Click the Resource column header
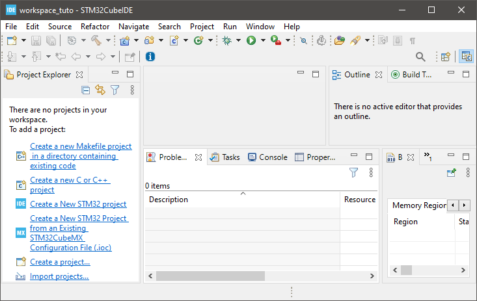The width and height of the screenshot is (477, 301). pos(359,200)
